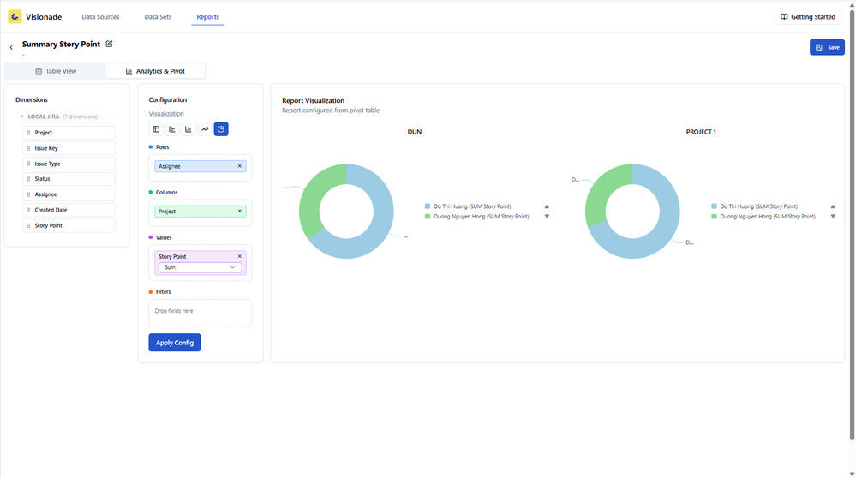
Task: Remove Story Point from Values
Action: coord(240,256)
